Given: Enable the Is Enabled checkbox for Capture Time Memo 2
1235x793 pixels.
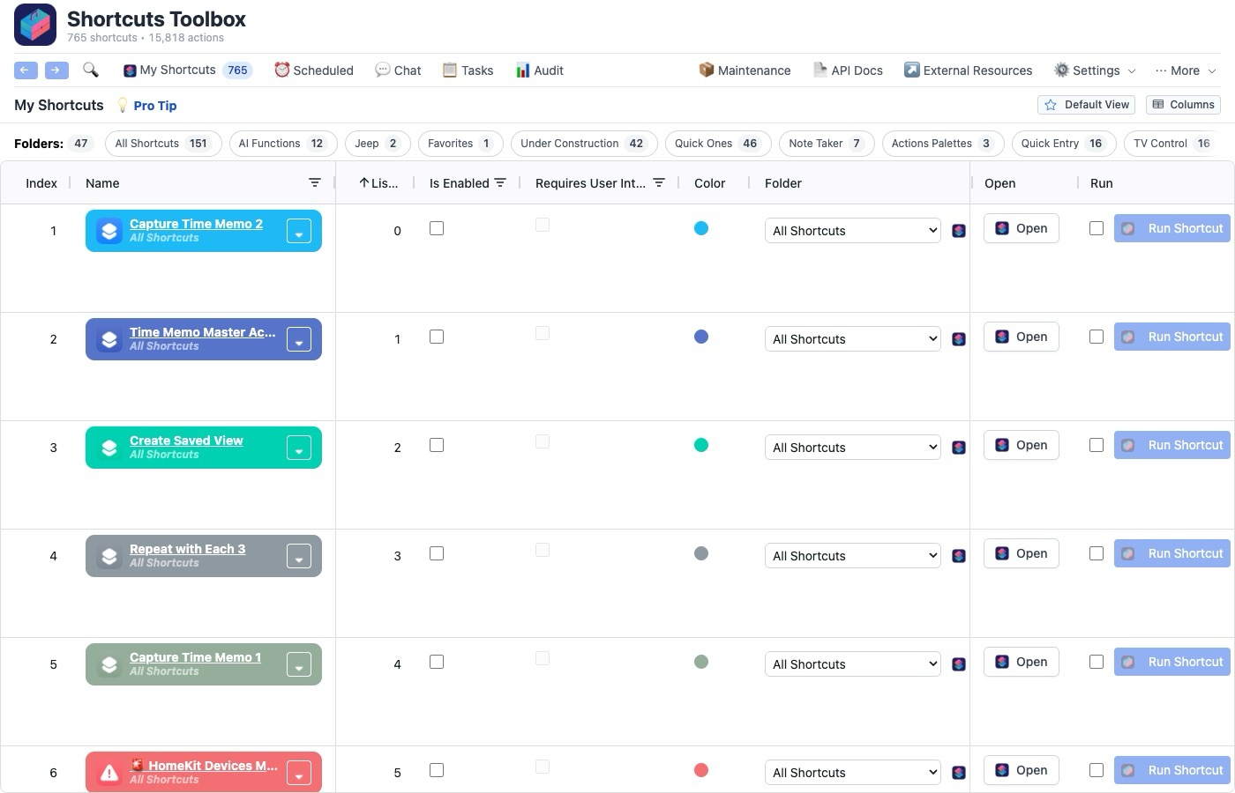Looking at the screenshot, I should pyautogui.click(x=437, y=228).
